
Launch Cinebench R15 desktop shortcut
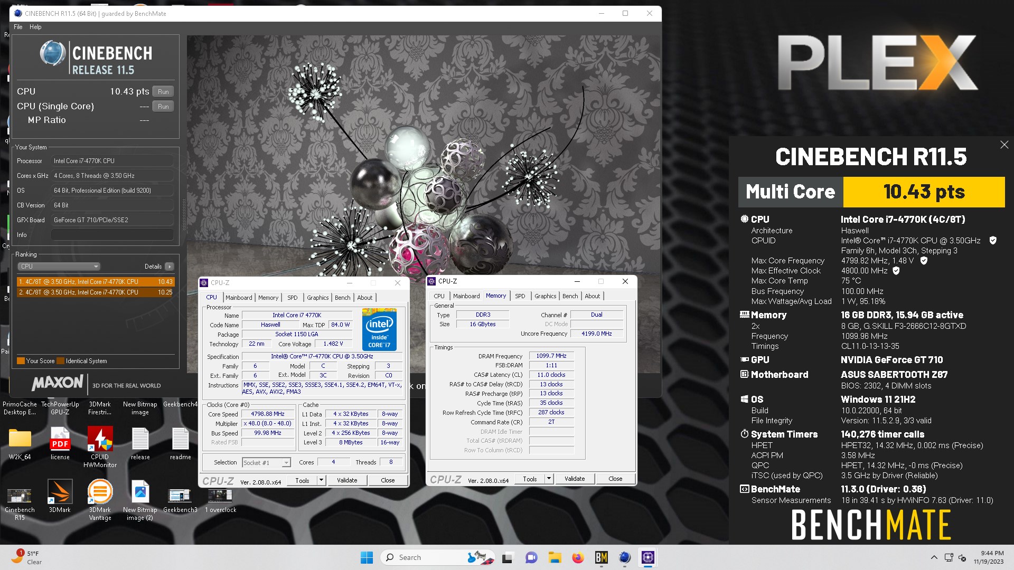click(20, 504)
